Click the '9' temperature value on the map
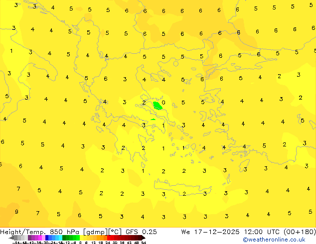Viewport: 316px width, 244px height. point(16,212)
